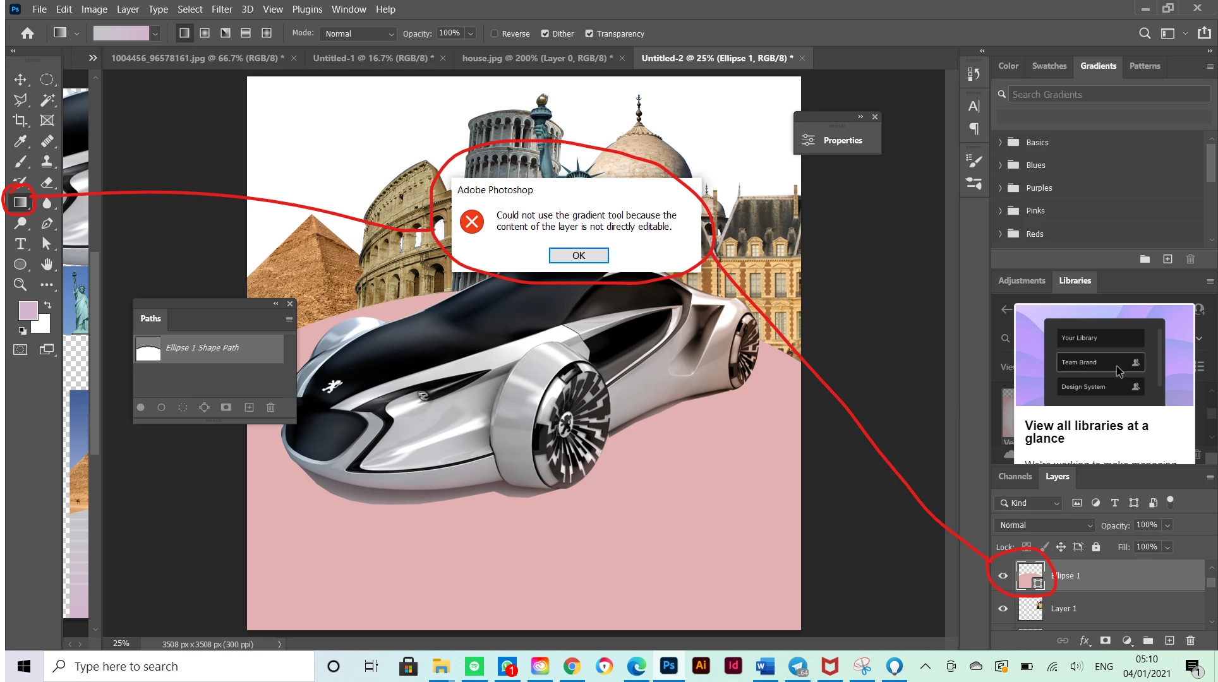1218x682 pixels.
Task: Click the Pen tool icon
Action: [x=47, y=223]
